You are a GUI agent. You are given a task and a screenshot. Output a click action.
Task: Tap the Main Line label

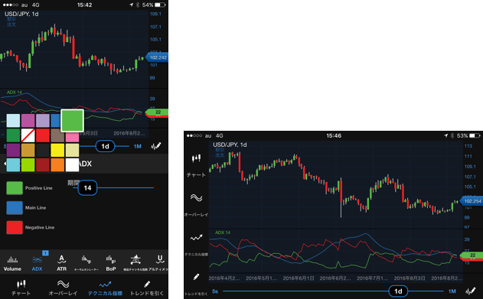click(x=35, y=208)
